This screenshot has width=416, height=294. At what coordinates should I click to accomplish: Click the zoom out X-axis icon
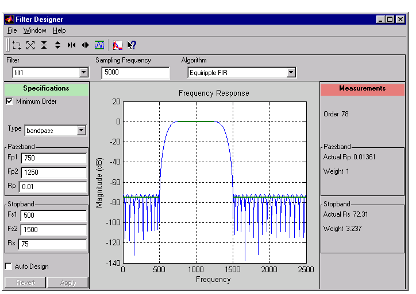coord(85,45)
